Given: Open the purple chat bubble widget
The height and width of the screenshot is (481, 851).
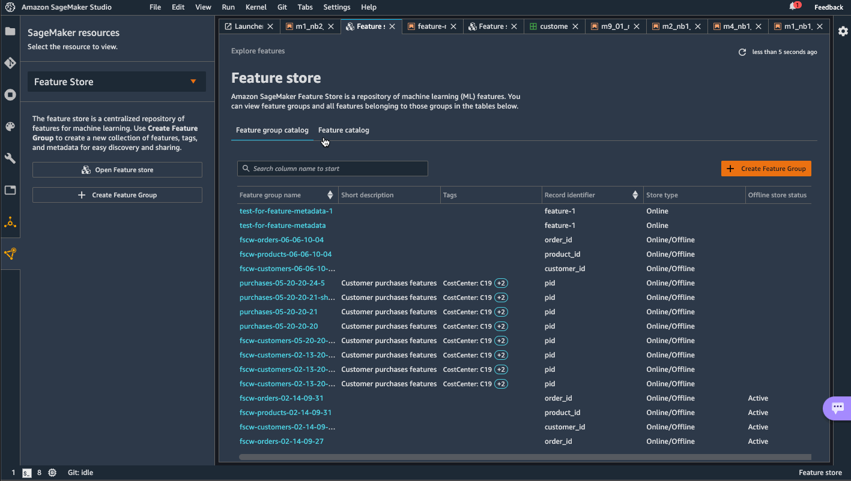Looking at the screenshot, I should tap(837, 408).
